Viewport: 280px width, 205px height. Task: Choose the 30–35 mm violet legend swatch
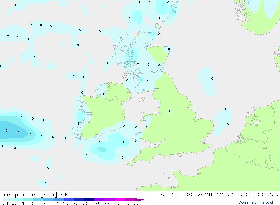99,199
